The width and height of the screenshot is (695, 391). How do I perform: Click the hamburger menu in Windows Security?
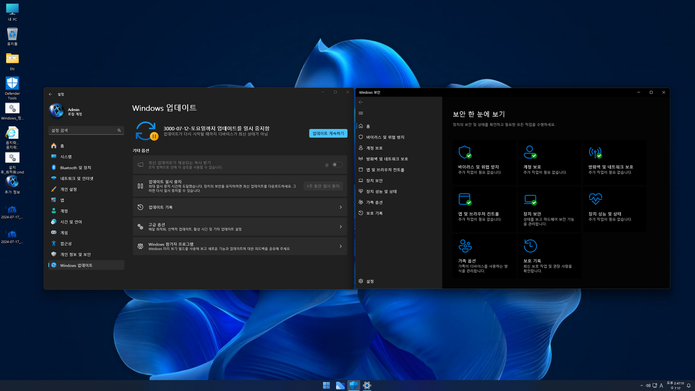click(x=361, y=113)
